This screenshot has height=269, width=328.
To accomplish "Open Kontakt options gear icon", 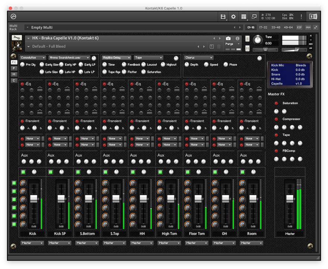I will [x=233, y=16].
